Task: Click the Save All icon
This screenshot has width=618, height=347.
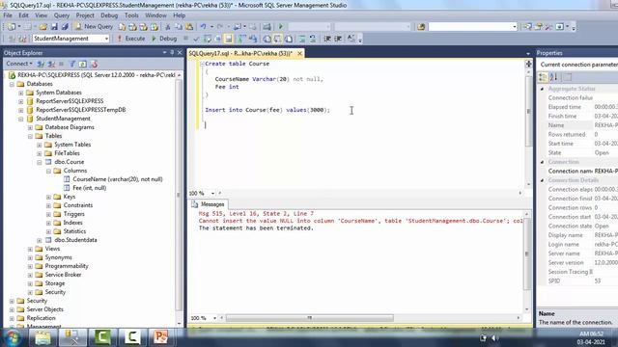Action: (65, 27)
